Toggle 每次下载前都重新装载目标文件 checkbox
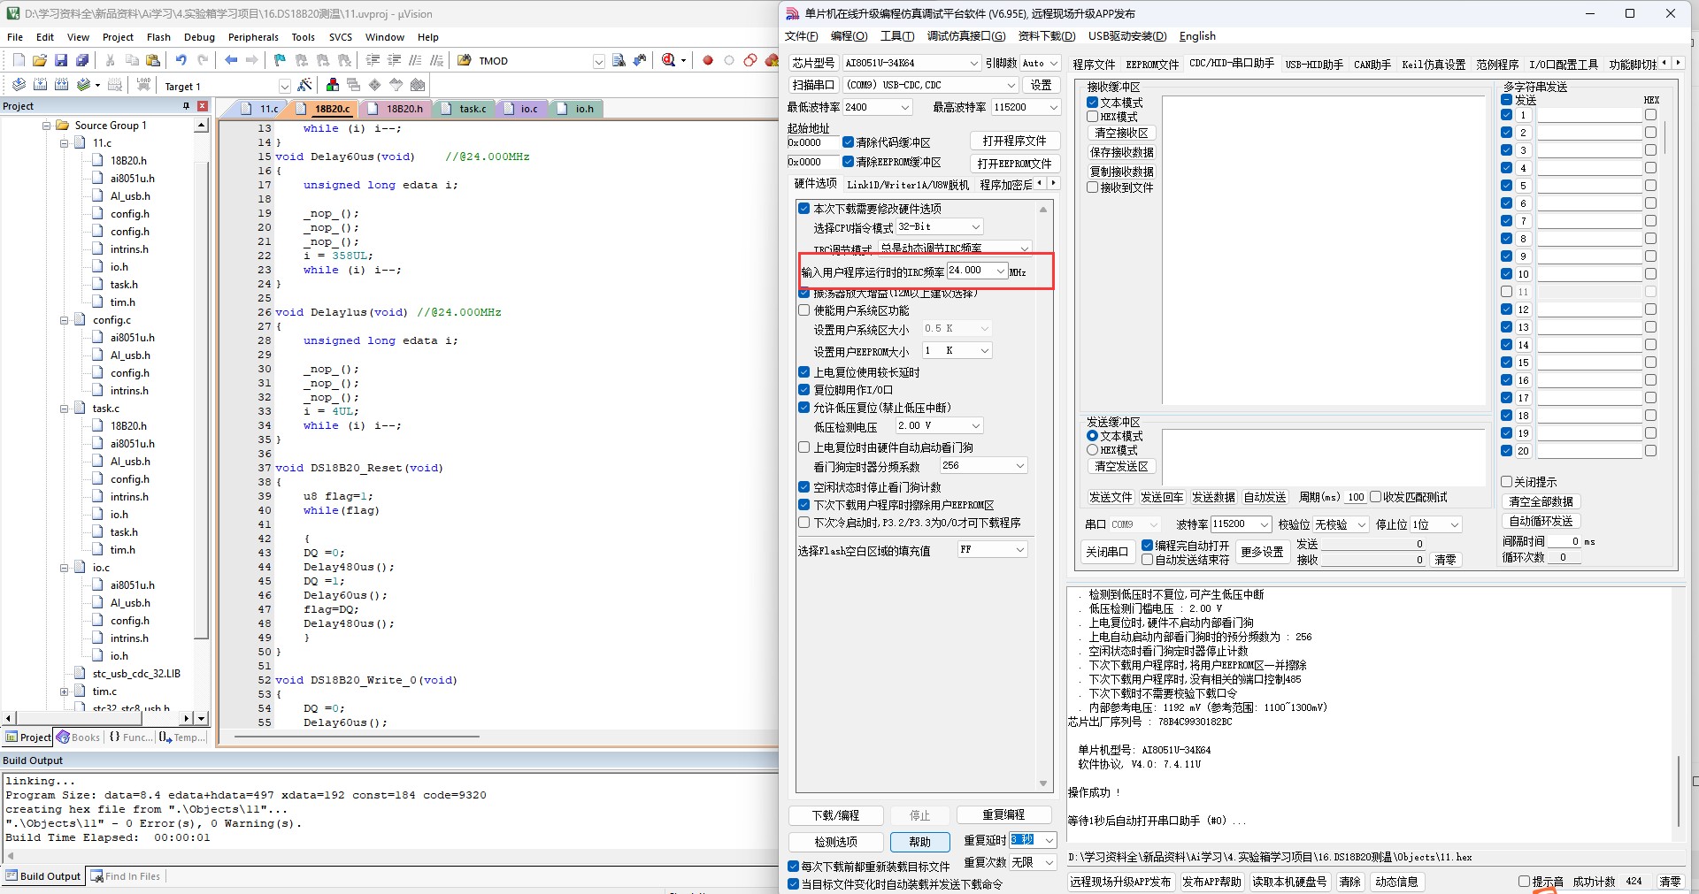Image resolution: width=1699 pixels, height=894 pixels. 794,867
